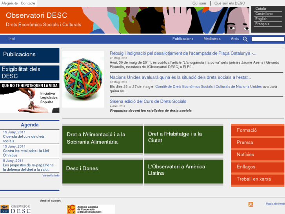
Task: Click the Agenda heading
Action: tap(30, 125)
